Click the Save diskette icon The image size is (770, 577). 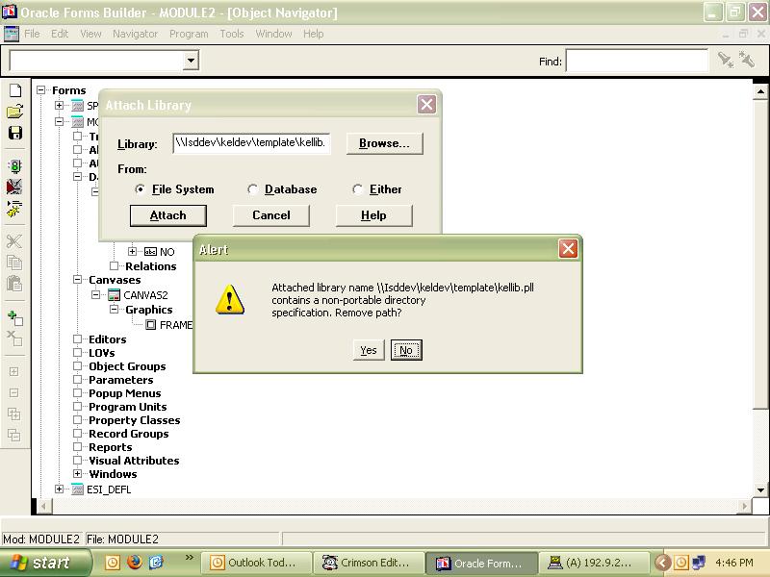pyautogui.click(x=15, y=133)
